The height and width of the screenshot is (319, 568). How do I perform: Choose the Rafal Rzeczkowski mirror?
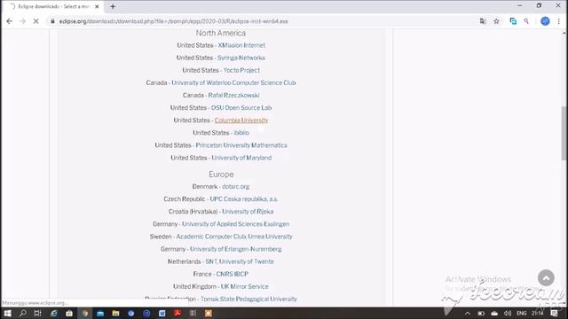233,96
